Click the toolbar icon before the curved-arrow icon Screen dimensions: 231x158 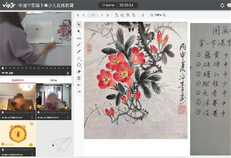coord(134,15)
